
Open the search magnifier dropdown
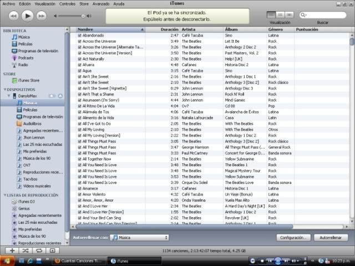pyautogui.click(x=303, y=15)
